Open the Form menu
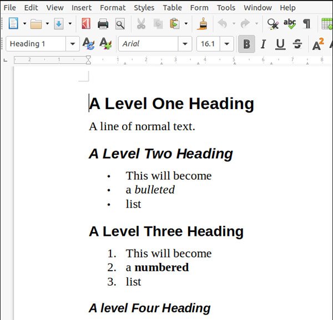333x320 pixels. (199, 8)
